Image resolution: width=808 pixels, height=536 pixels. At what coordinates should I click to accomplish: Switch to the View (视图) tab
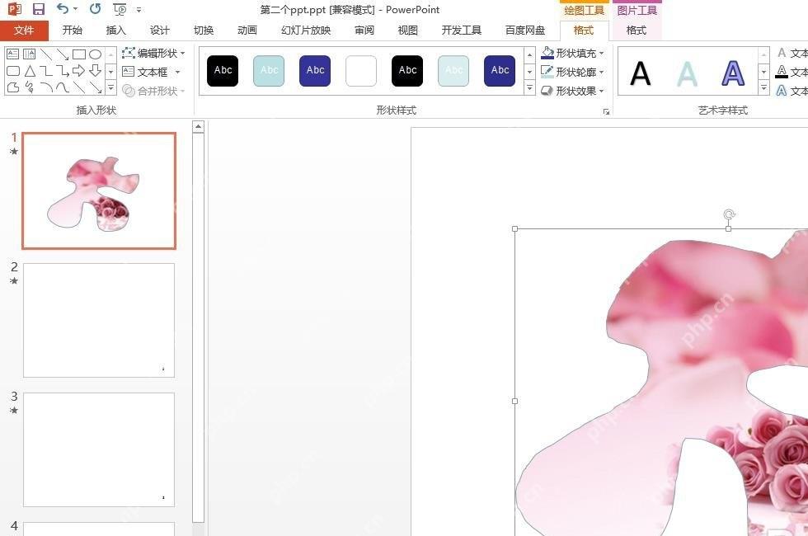(x=407, y=31)
